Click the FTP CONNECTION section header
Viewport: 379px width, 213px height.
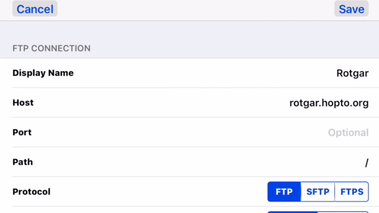pos(51,48)
